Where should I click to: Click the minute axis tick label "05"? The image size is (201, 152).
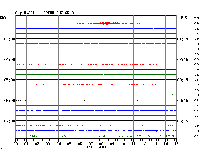[x=69, y=144]
